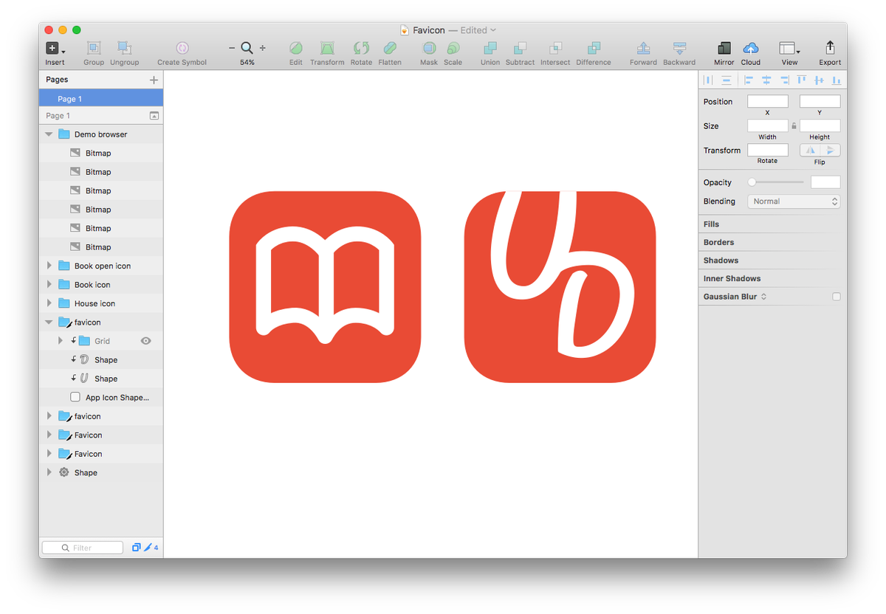The width and height of the screenshot is (886, 614).
Task: Click the Mask toolbar icon
Action: (x=429, y=48)
